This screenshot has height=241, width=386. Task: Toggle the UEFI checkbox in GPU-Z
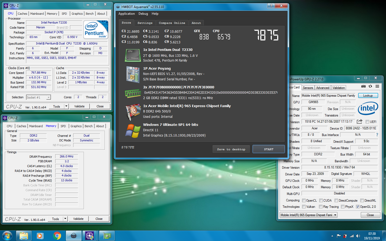(367, 122)
